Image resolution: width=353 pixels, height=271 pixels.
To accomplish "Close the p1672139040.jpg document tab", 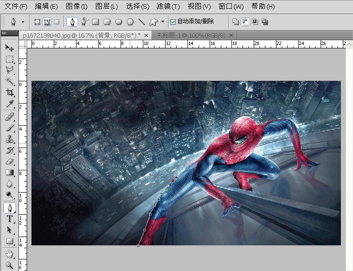I will (x=147, y=35).
